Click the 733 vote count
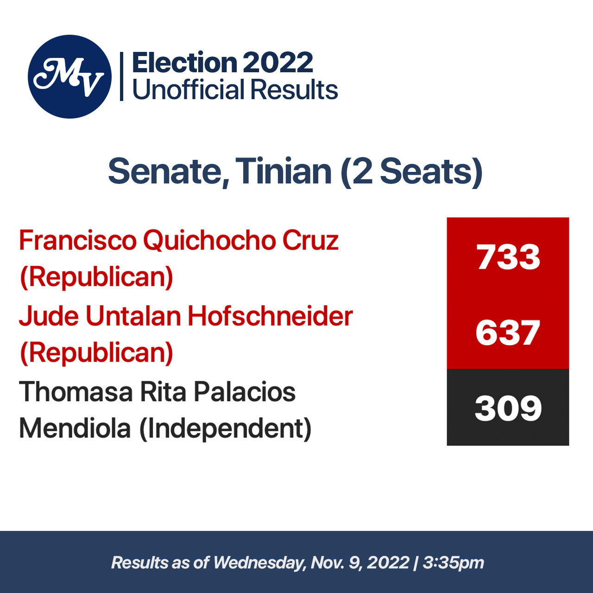Image resolution: width=593 pixels, height=593 pixels. [508, 257]
